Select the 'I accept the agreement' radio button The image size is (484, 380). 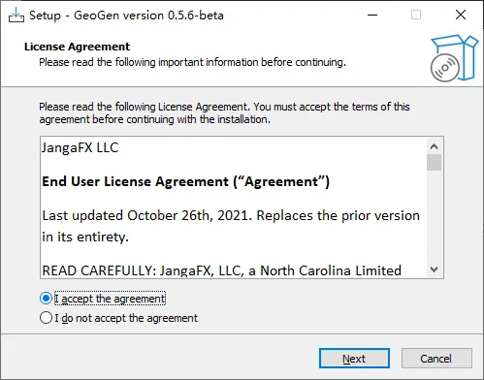point(46,298)
